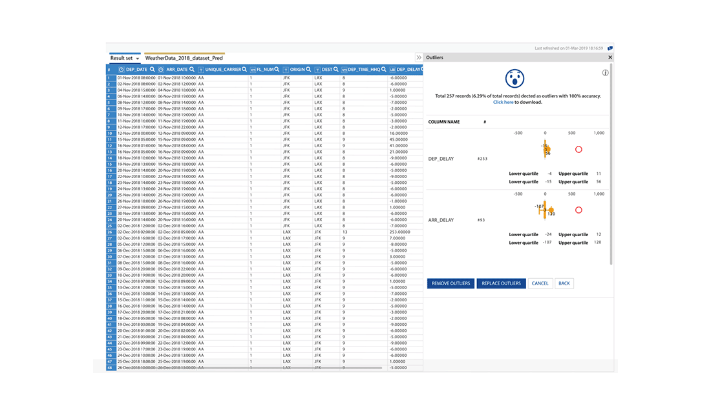Click the DEP_DELAY column name in Outliers
Screen dimensions: 711x413
[x=441, y=159]
